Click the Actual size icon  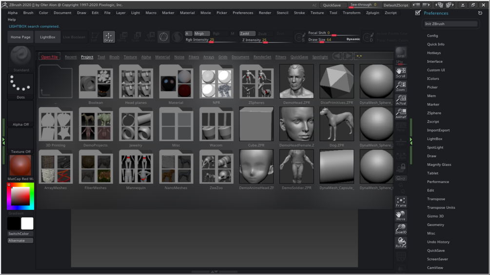401,100
